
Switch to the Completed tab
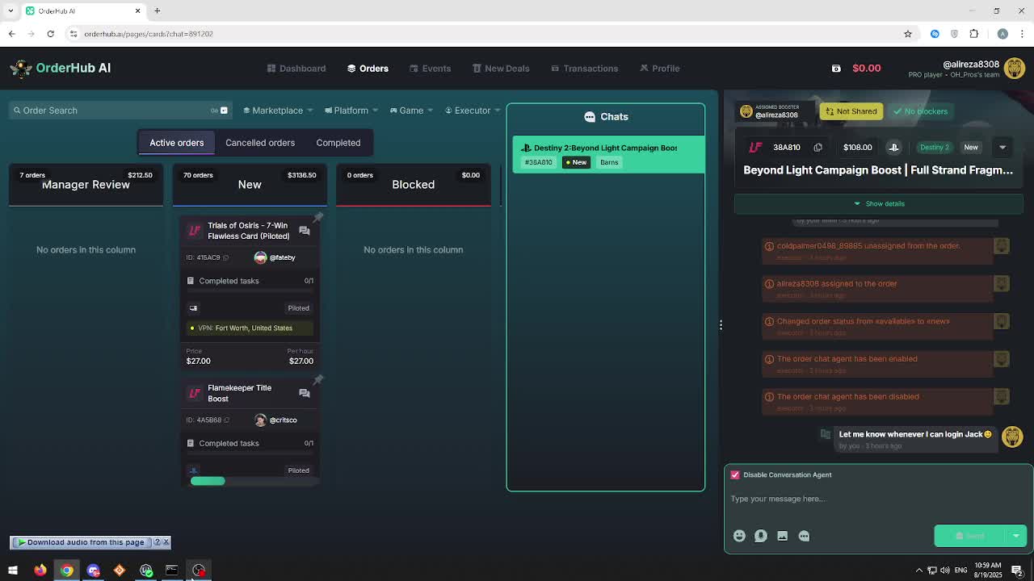[338, 143]
